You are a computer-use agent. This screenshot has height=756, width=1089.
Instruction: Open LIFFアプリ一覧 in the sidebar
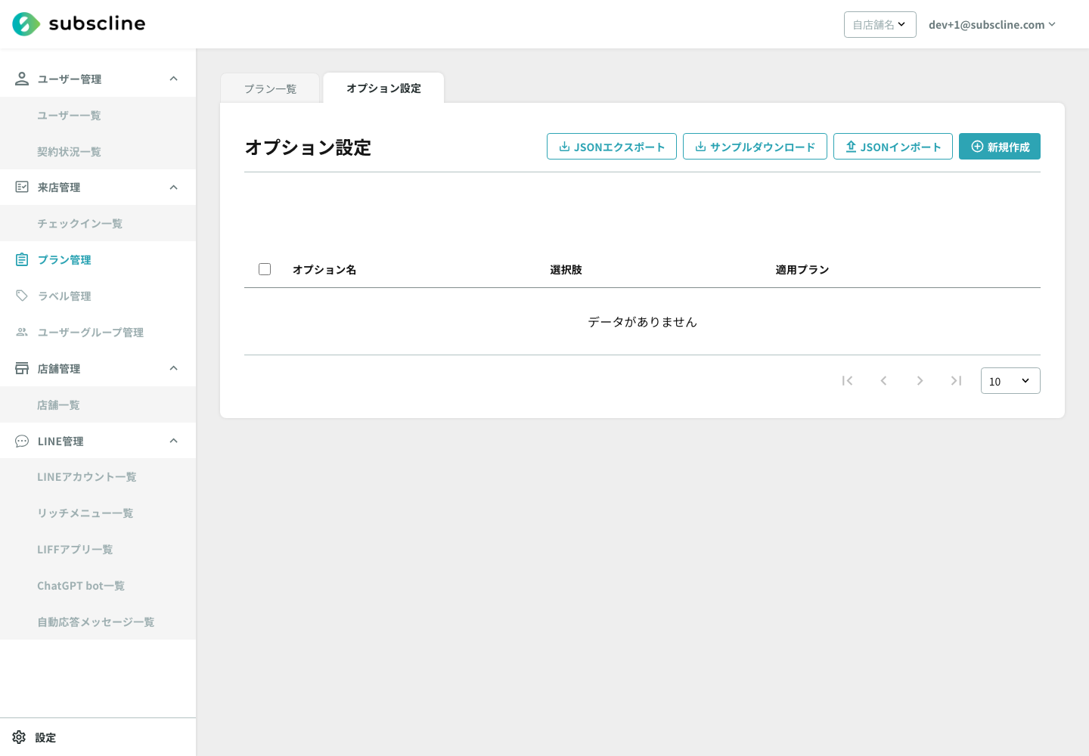tap(98, 549)
